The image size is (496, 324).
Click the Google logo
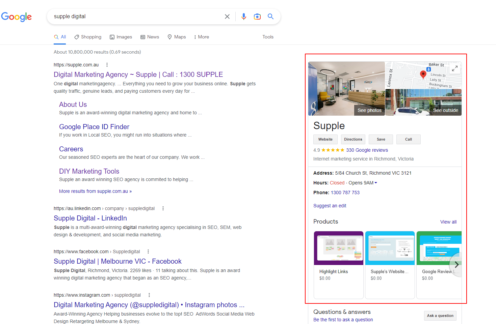pyautogui.click(x=17, y=17)
